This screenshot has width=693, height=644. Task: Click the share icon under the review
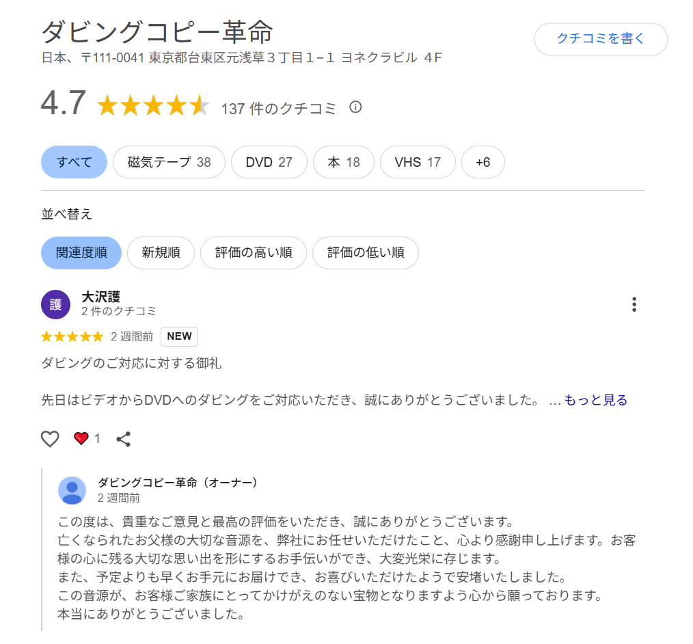(124, 439)
